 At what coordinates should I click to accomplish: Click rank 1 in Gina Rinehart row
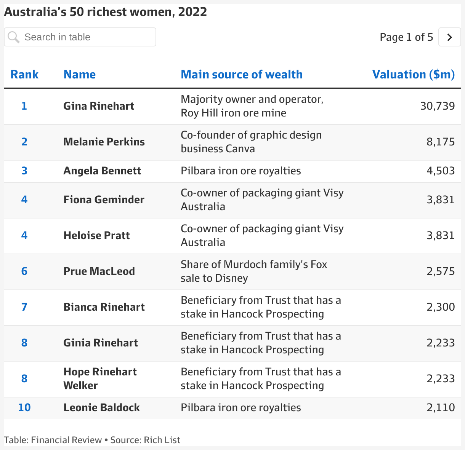pyautogui.click(x=24, y=106)
